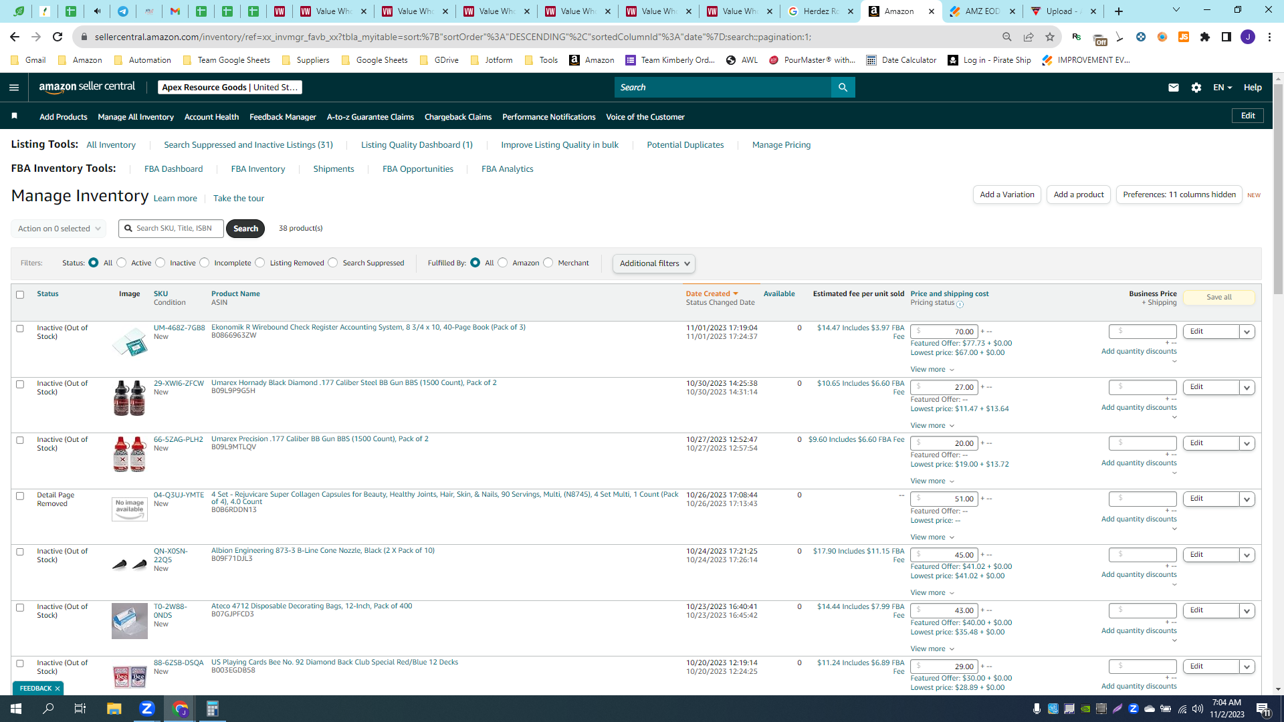This screenshot has width=1284, height=722.
Task: Tick the select-all checkbox in the table header
Action: [x=20, y=295]
